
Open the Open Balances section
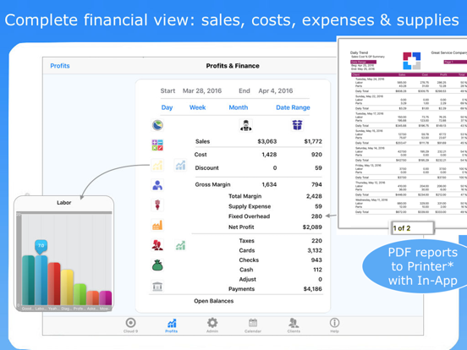[x=213, y=301]
